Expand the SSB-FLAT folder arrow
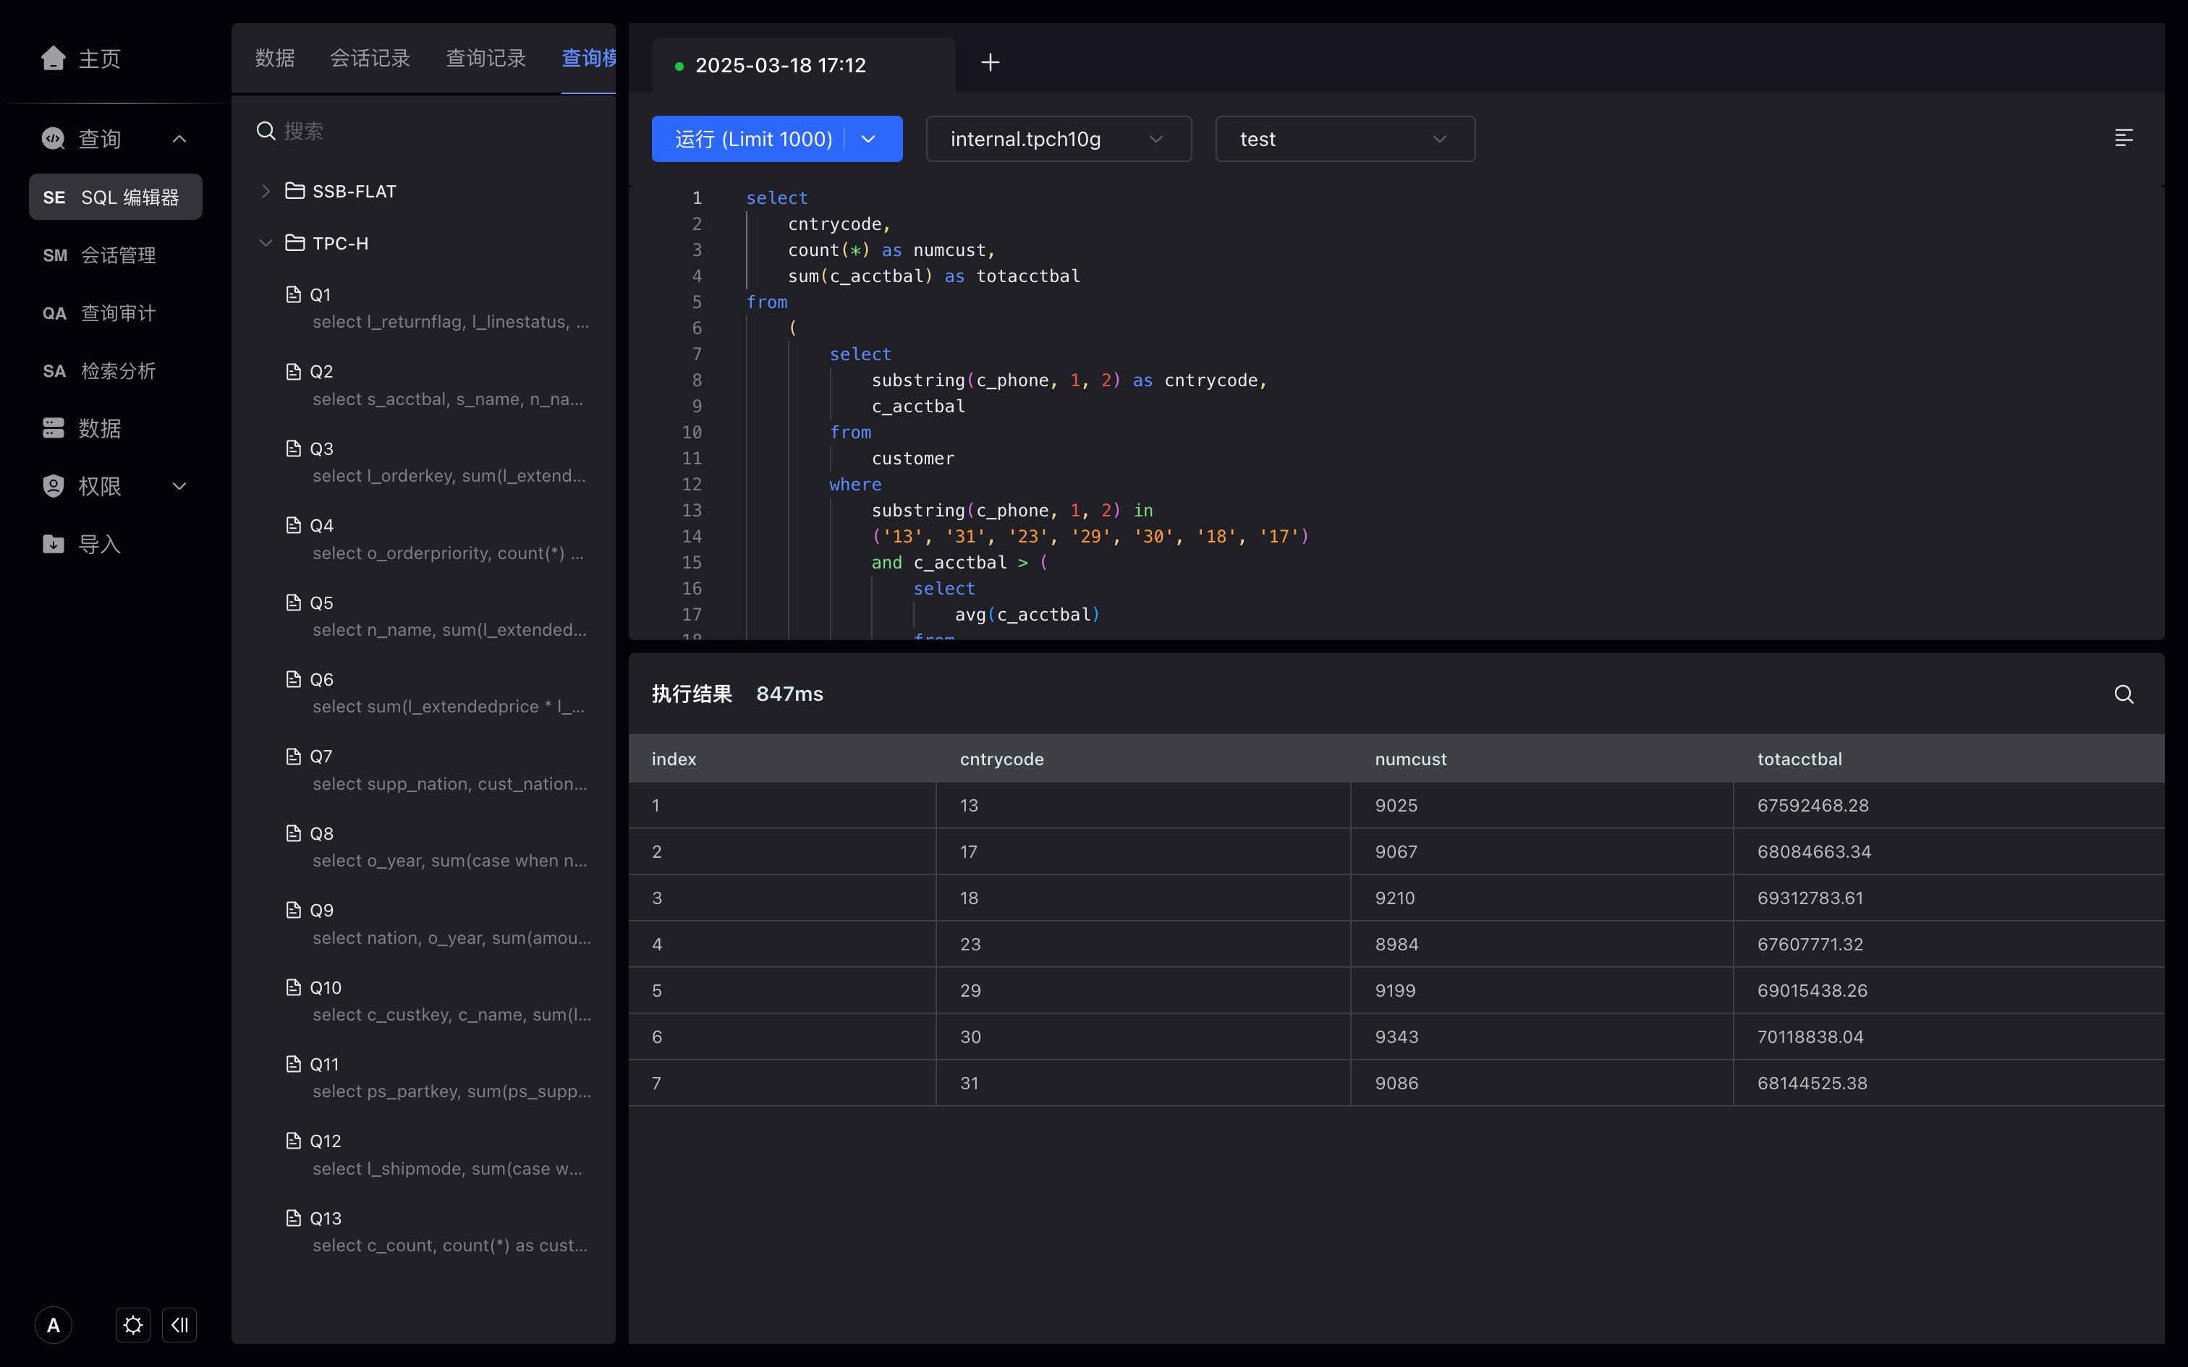The image size is (2188, 1367). pos(266,191)
